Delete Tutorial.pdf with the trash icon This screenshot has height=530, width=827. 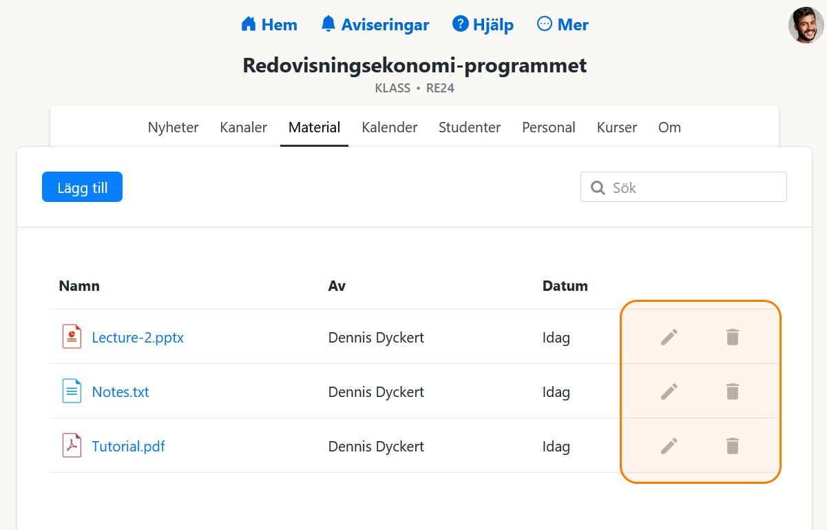coord(732,446)
